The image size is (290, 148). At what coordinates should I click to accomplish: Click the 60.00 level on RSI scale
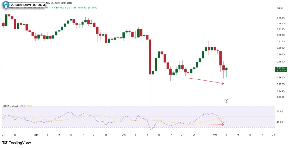pos(279,112)
